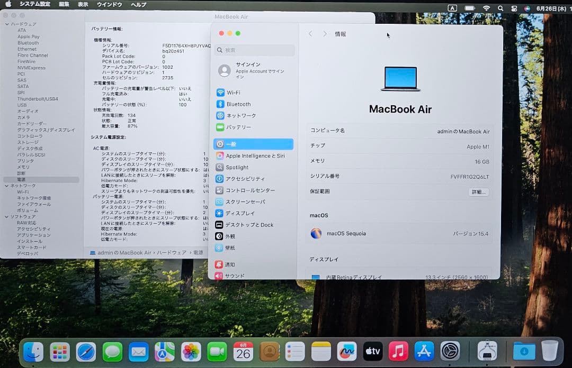Viewport: 572px width, 368px height.
Task: Open Control Center in menu bar
Action: pos(514,9)
